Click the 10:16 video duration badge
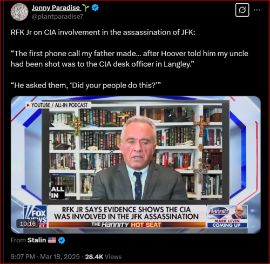The image size is (270, 264). point(28,224)
